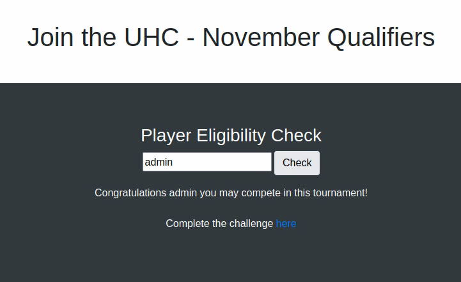Click the word "Join" in the page title
The image size is (461, 282).
coord(51,38)
